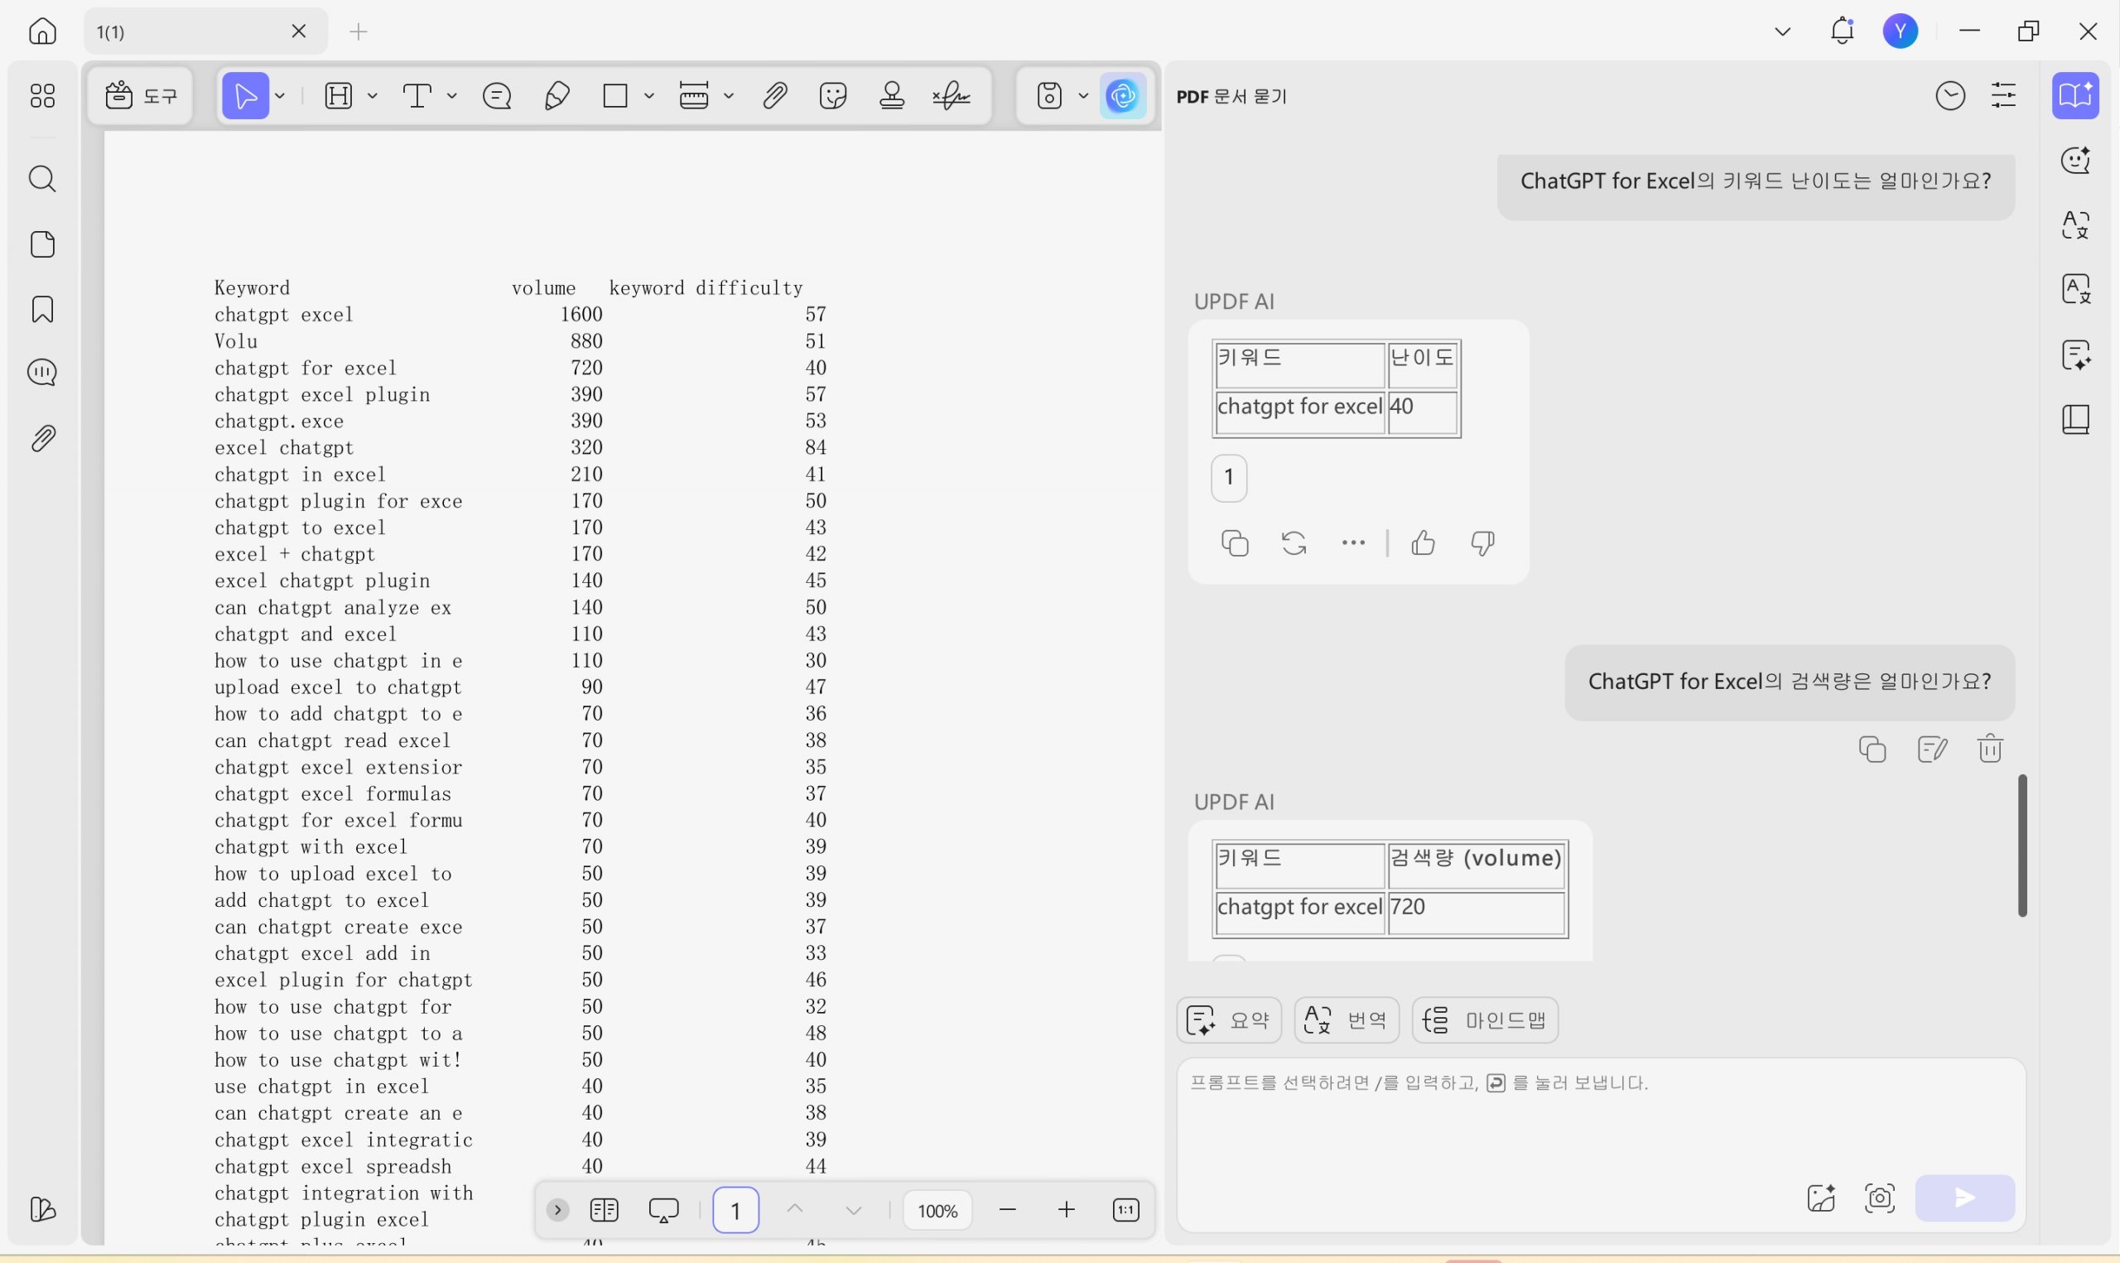Expand the Text tool dropdown arrow
Viewport: 2120px width, 1263px height.
point(451,96)
